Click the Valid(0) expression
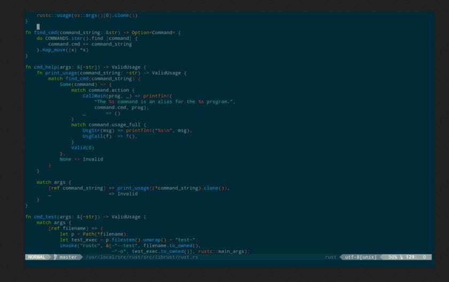Viewport: 449px width, 282px height. coord(82,148)
